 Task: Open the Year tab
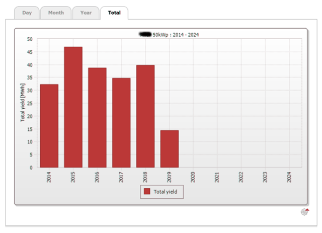coord(86,13)
